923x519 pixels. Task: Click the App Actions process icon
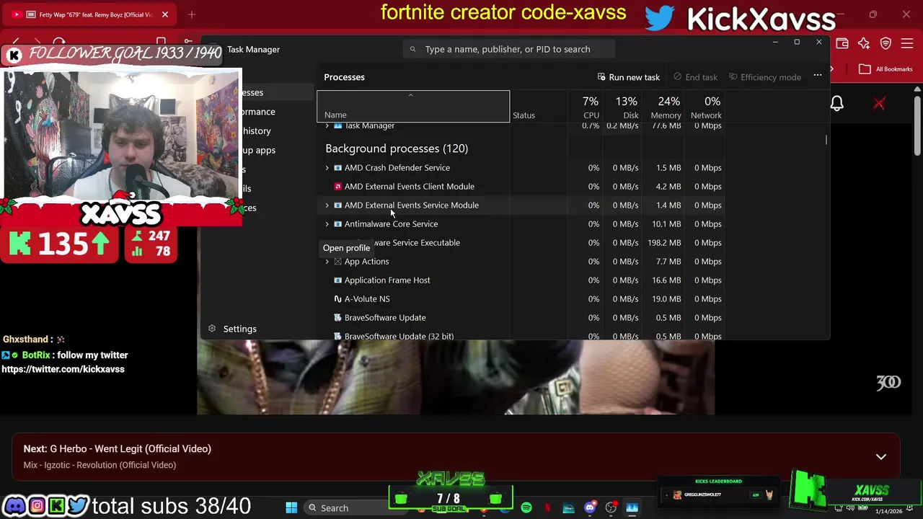337,262
